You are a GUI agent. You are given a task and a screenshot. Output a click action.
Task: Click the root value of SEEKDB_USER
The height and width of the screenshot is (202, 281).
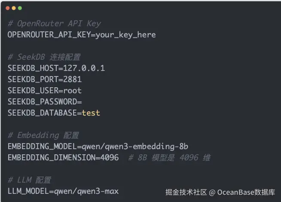(73, 91)
